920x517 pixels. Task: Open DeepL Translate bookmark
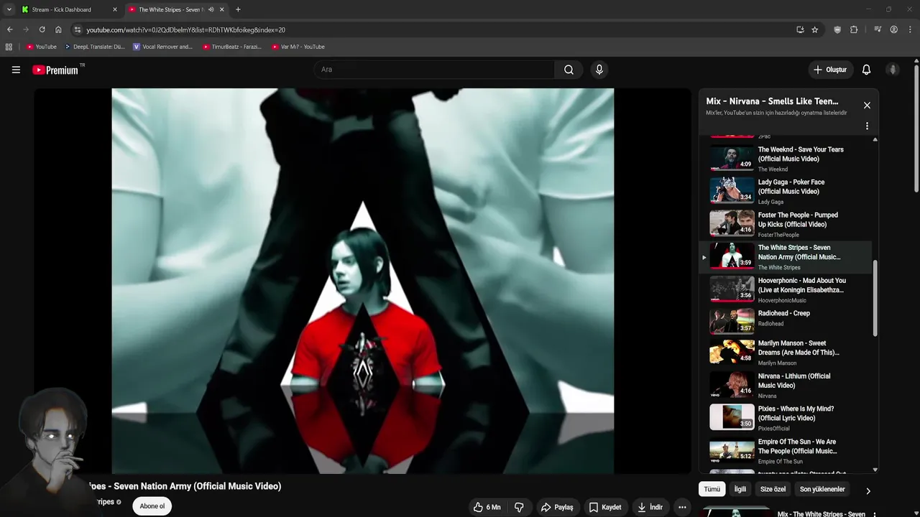pos(94,47)
